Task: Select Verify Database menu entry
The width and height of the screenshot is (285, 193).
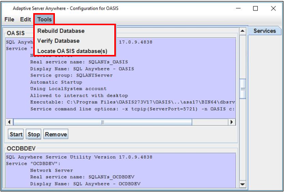Action: tap(58, 41)
